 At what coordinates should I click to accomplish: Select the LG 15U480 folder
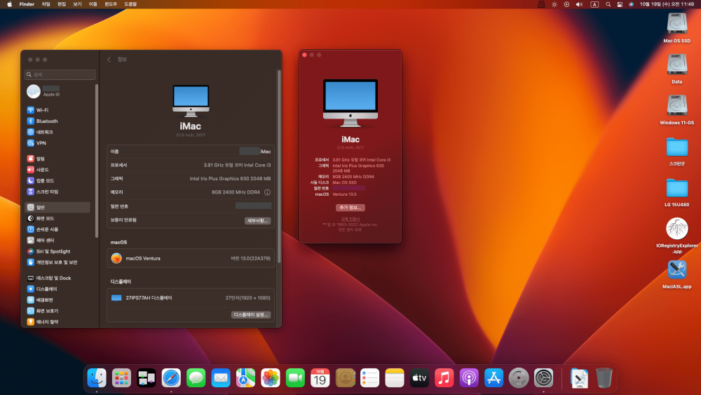677,192
